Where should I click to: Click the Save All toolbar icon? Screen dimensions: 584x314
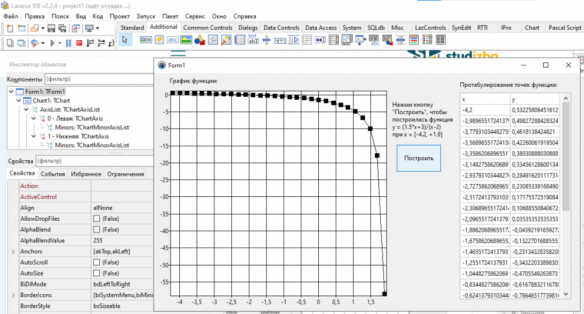(61, 28)
